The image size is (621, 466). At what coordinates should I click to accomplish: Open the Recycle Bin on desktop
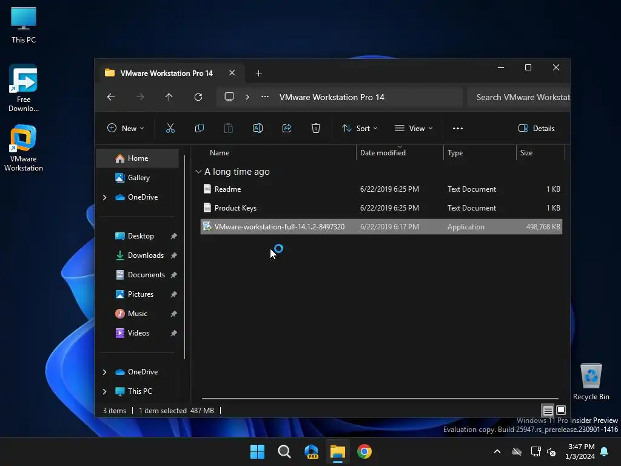point(591,382)
